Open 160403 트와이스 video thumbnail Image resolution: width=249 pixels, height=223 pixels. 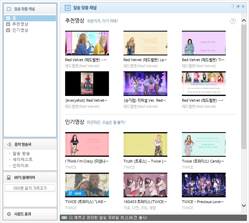(x=145, y=185)
